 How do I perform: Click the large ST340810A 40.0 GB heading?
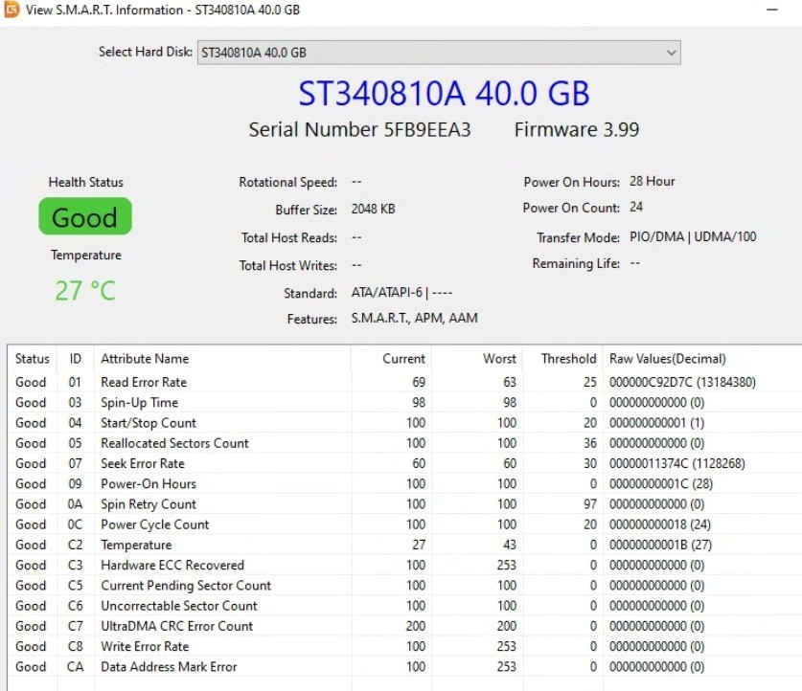pyautogui.click(x=444, y=94)
